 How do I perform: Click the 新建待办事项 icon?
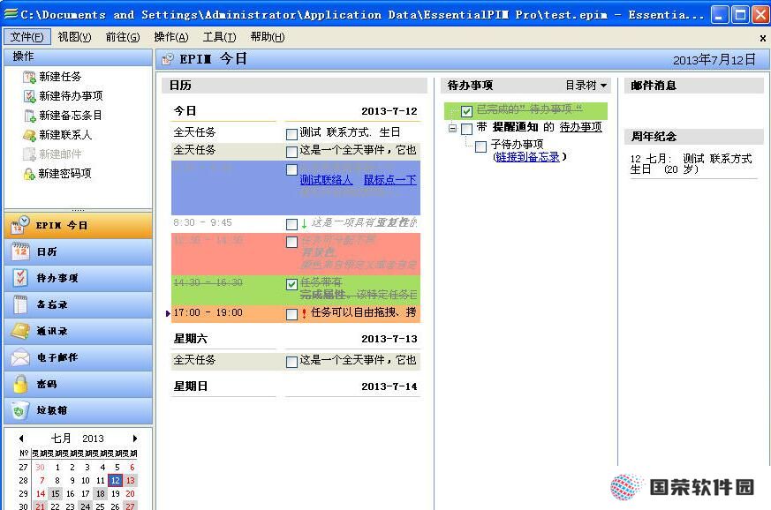29,96
